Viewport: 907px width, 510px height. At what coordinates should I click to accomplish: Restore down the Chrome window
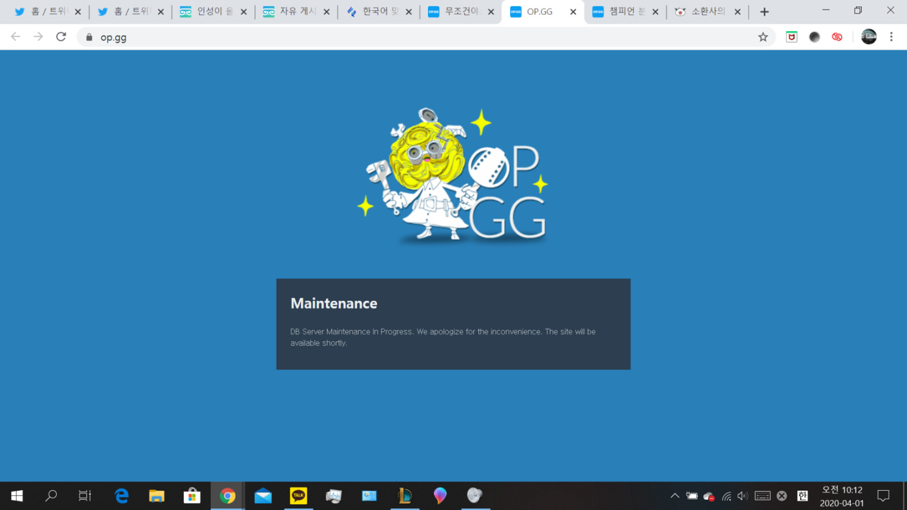point(858,10)
